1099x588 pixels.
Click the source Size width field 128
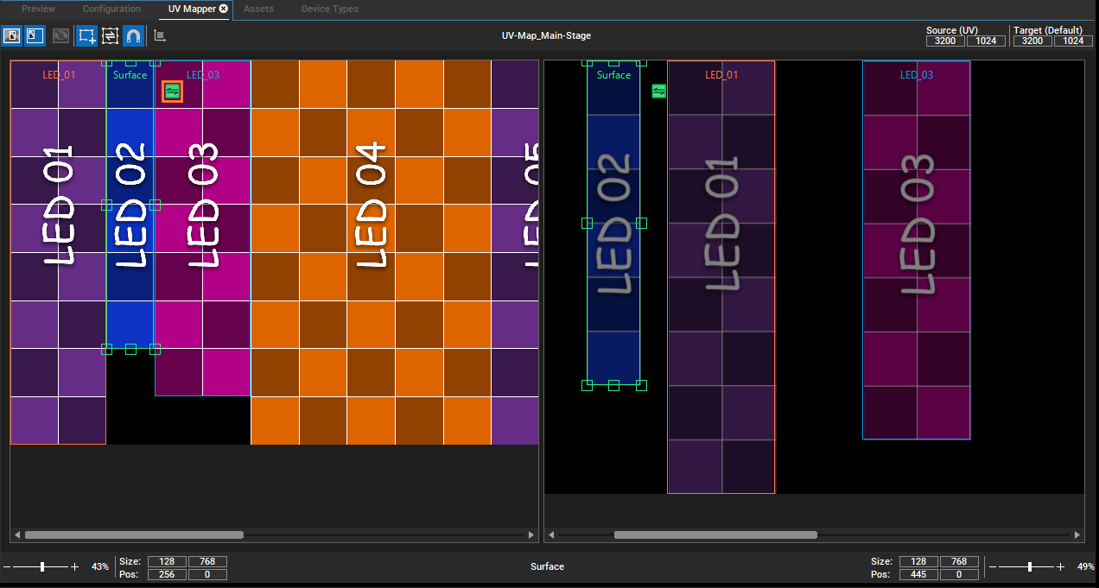tap(167, 561)
